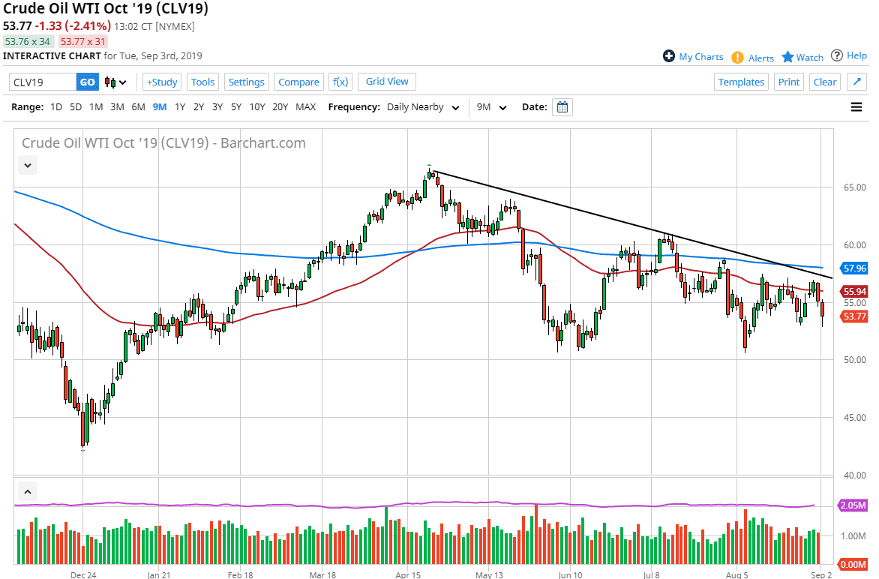Viewport: 879px width, 579px height.
Task: Collapse the chart title dropdown chevron
Action: pos(27,165)
